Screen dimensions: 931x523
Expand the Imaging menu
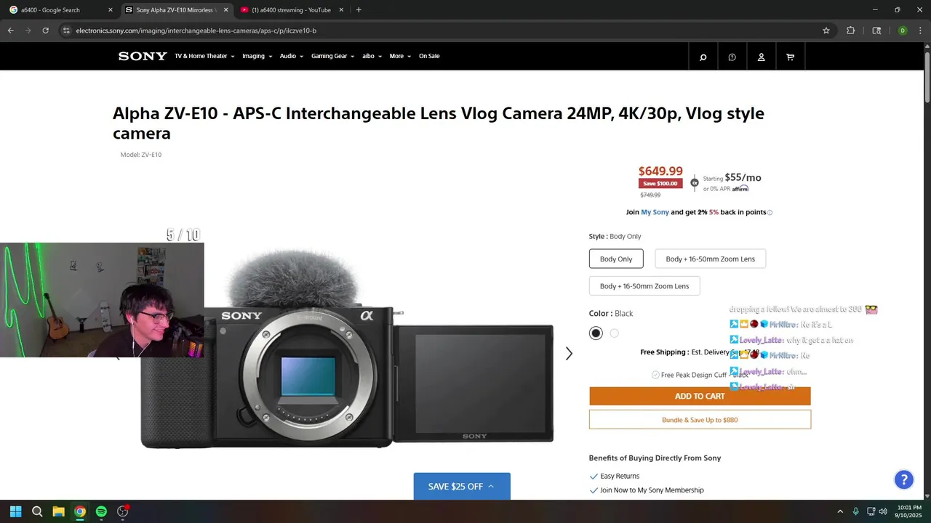(257, 56)
